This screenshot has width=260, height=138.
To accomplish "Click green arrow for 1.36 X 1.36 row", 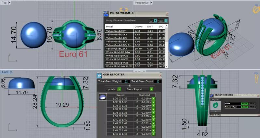I will tap(154, 106).
